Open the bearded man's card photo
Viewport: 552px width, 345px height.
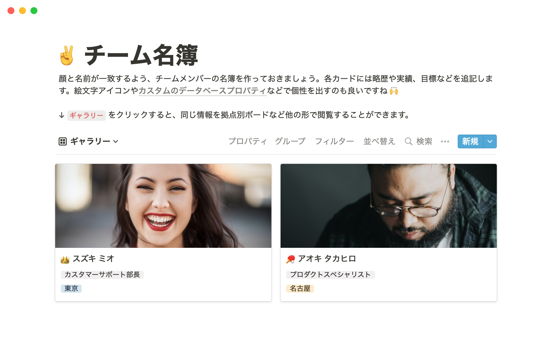click(389, 206)
